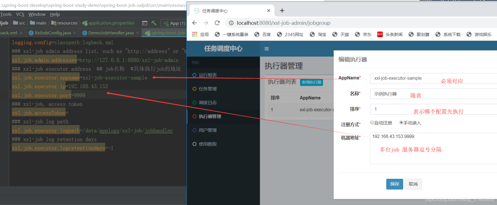
Task: Open the 头条新闻 bookmark
Action: pos(390,34)
